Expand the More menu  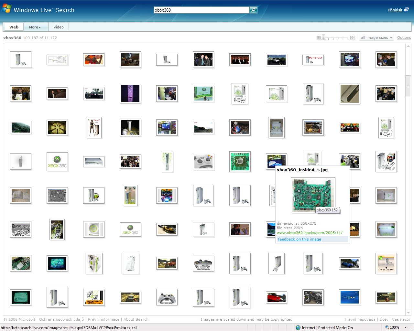[35, 27]
